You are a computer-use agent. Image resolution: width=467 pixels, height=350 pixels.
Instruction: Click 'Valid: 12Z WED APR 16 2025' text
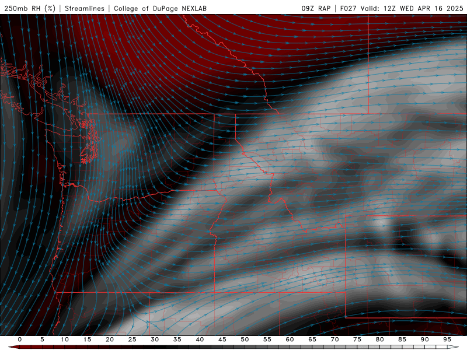(412, 8)
